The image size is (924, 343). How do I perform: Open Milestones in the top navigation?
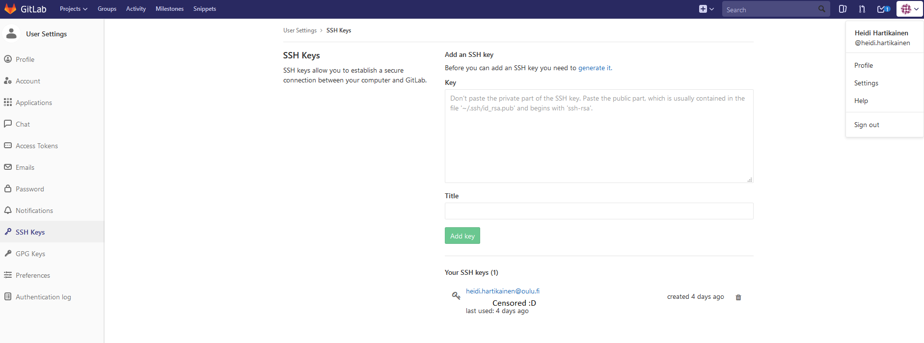169,9
